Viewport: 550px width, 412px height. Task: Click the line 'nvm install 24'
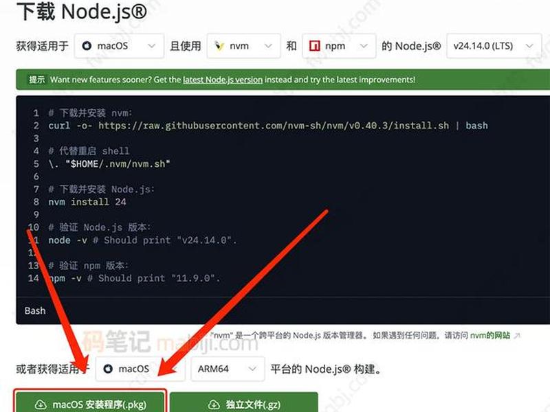[x=87, y=202]
